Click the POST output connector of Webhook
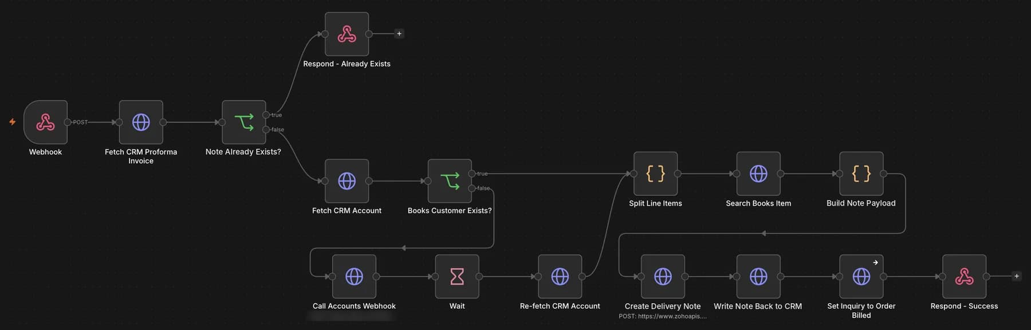The image size is (1031, 330). (x=68, y=122)
